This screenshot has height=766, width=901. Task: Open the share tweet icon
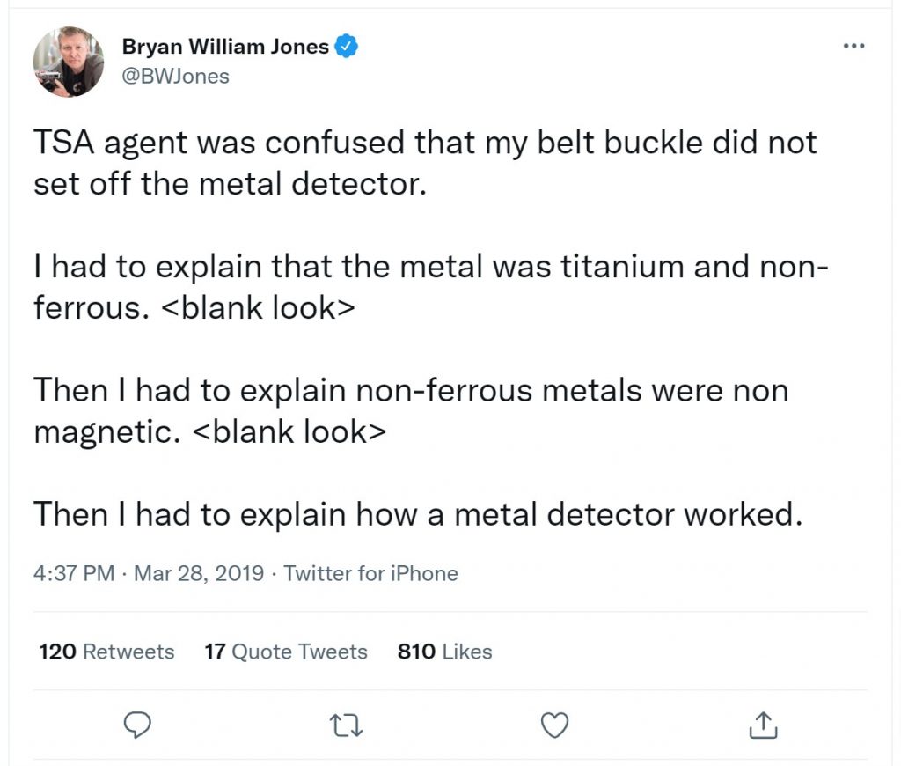763,725
